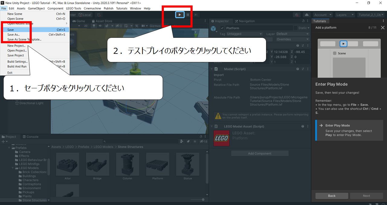Click the Inspector lock icon
The width and height of the screenshot is (387, 205).
point(303,21)
